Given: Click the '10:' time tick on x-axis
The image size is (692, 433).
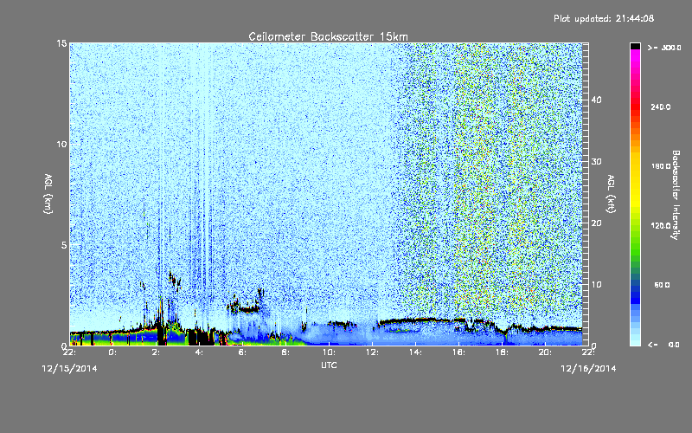Looking at the screenshot, I should pyautogui.click(x=329, y=352).
